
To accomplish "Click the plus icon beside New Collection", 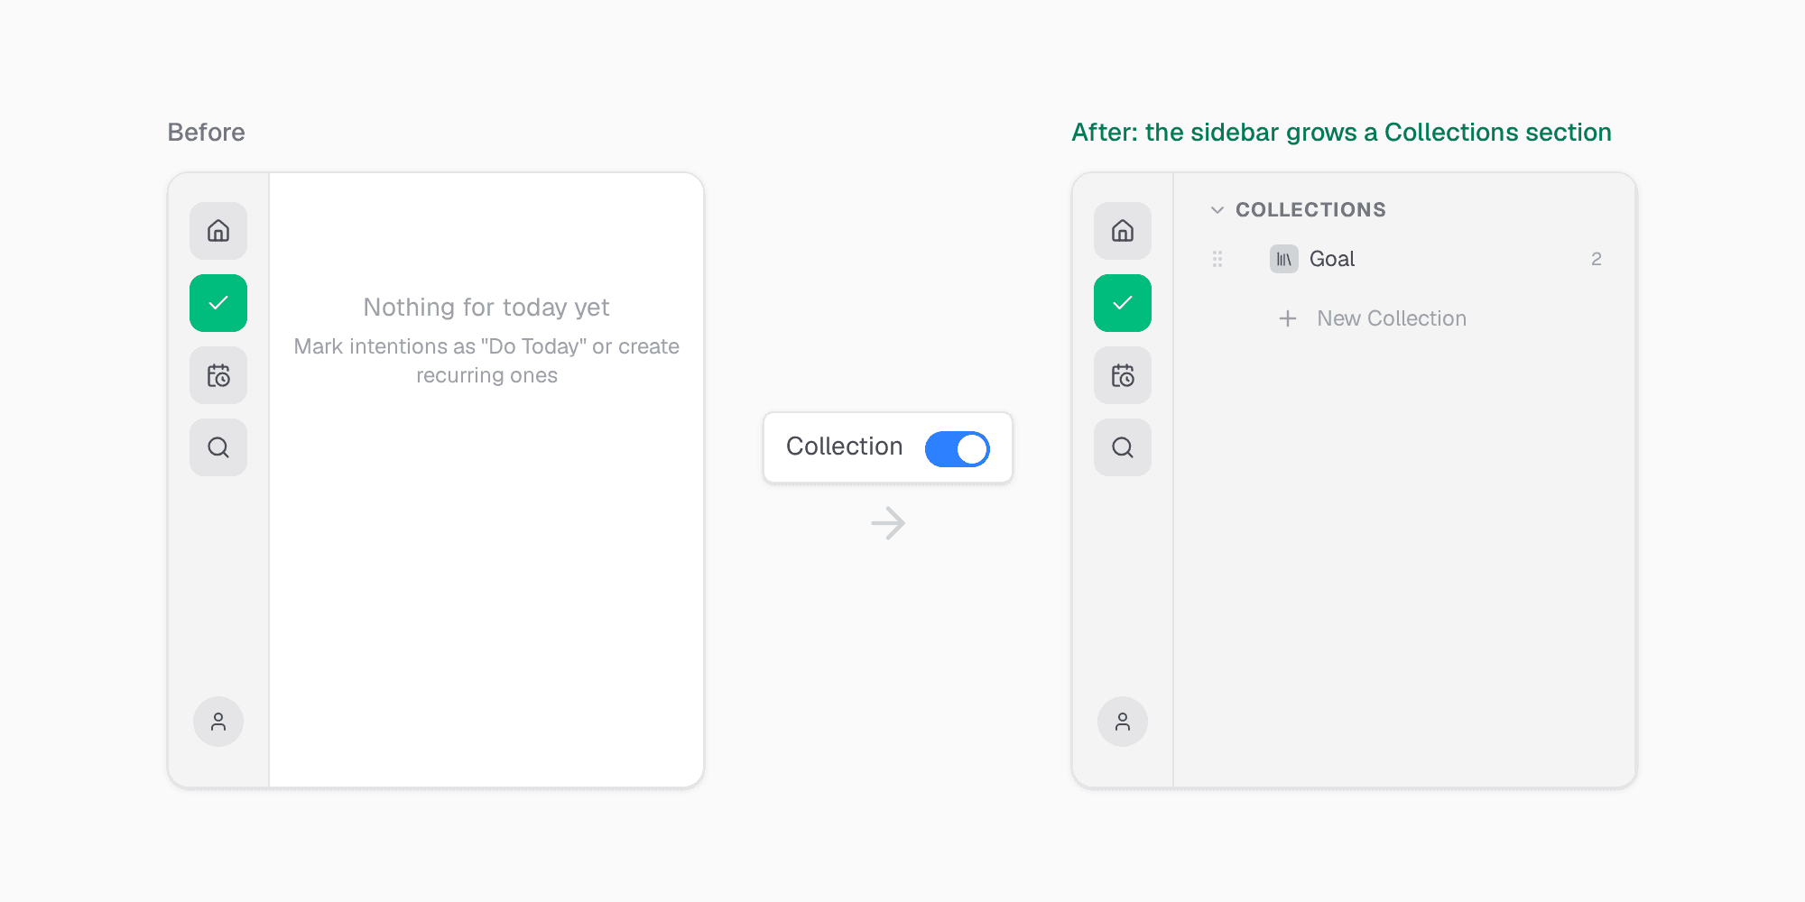I will 1288,318.
